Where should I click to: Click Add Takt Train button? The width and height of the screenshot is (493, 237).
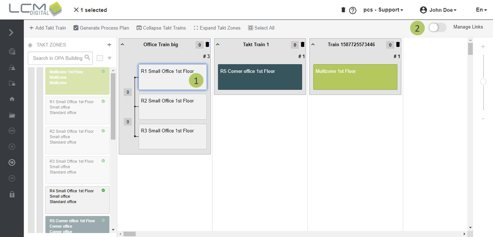(48, 28)
